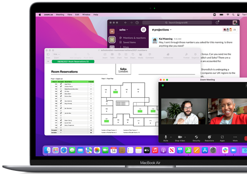Mute microphone in Zoom meeting

(x=165, y=138)
